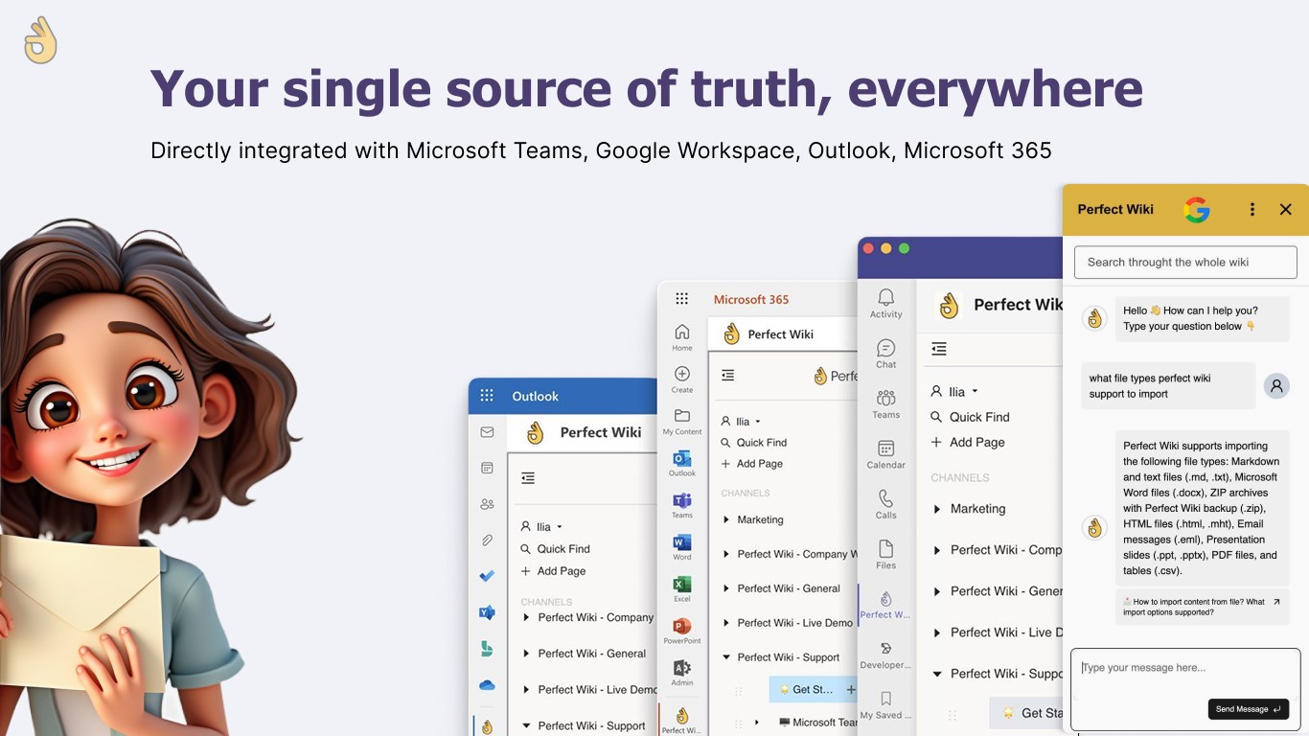Open Admin in Microsoft 365 sidebar
Screen dimensions: 1309x736
point(682,672)
